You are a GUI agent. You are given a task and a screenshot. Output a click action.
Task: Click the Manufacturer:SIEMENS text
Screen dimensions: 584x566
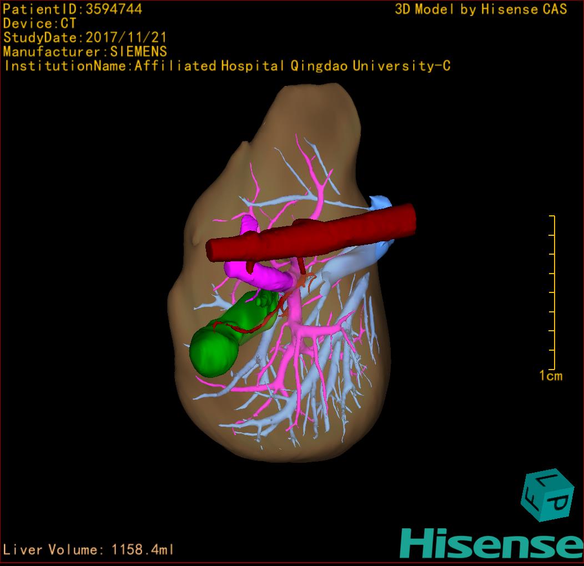point(85,52)
